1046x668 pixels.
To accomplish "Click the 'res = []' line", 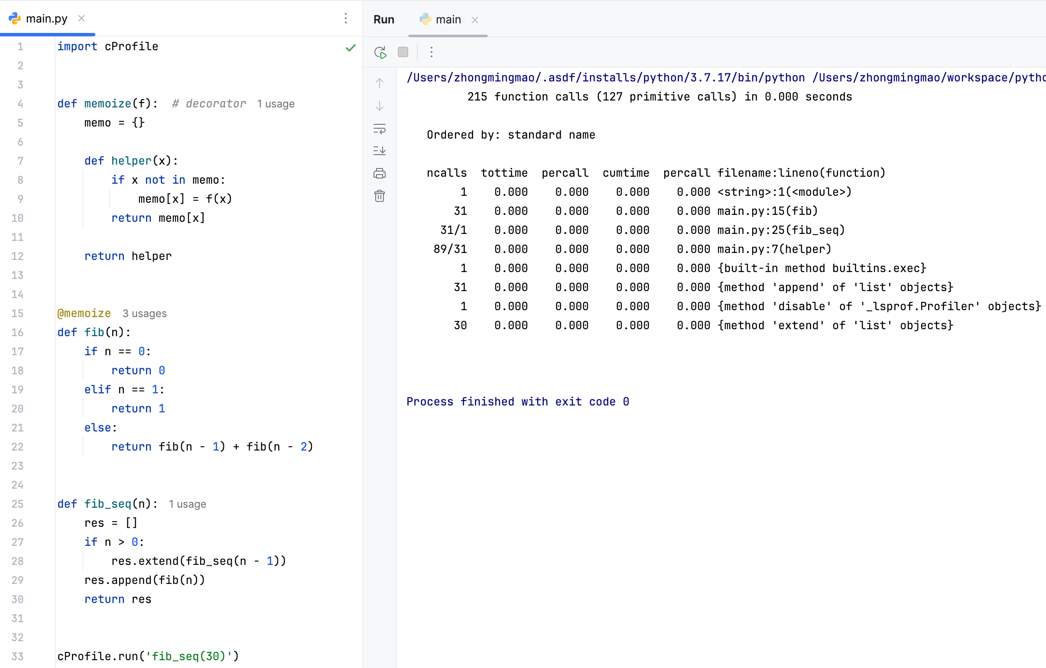I will point(111,523).
